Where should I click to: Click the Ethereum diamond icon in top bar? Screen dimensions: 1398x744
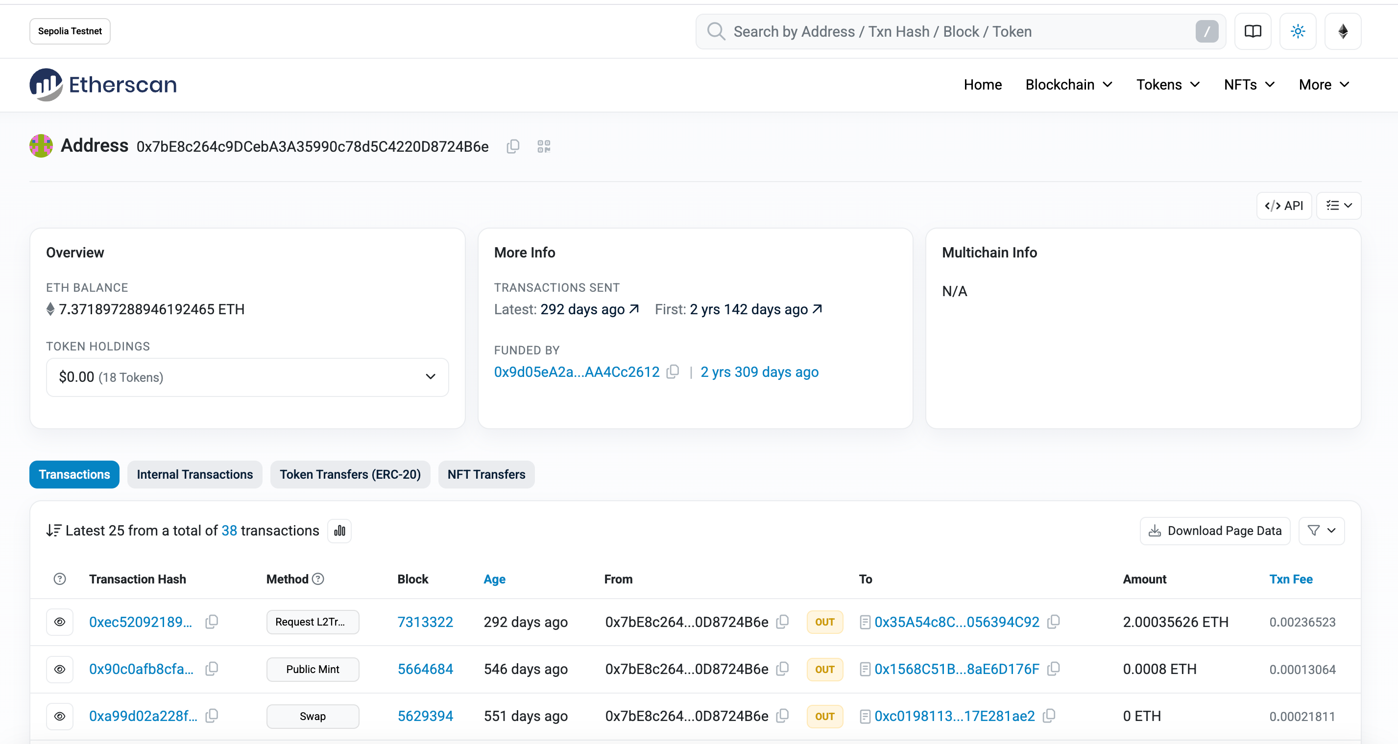(1343, 31)
